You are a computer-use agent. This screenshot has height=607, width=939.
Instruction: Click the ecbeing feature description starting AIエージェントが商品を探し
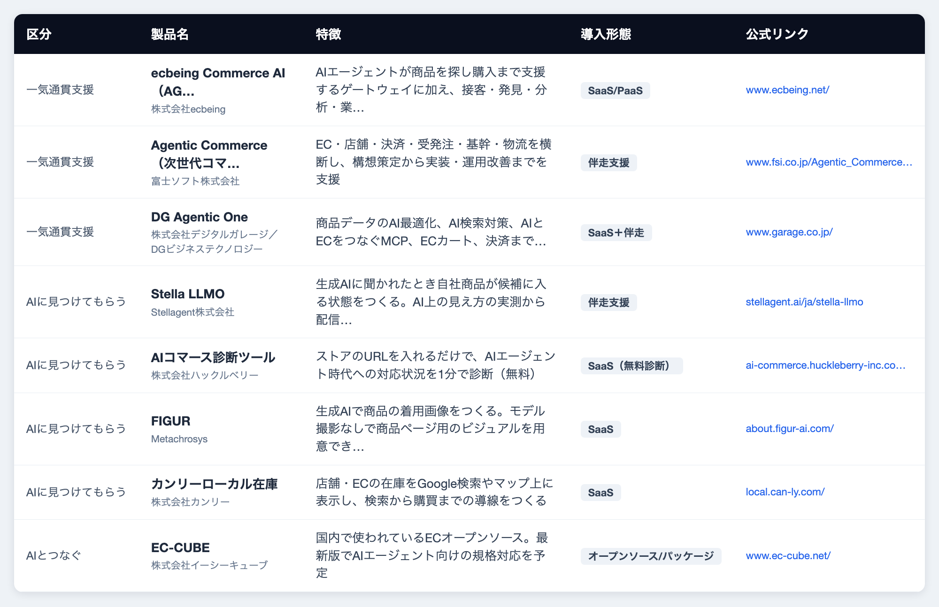(x=431, y=90)
